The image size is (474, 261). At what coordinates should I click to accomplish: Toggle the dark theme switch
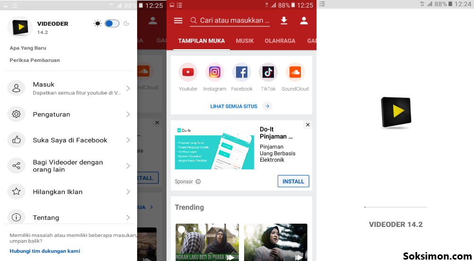[112, 24]
